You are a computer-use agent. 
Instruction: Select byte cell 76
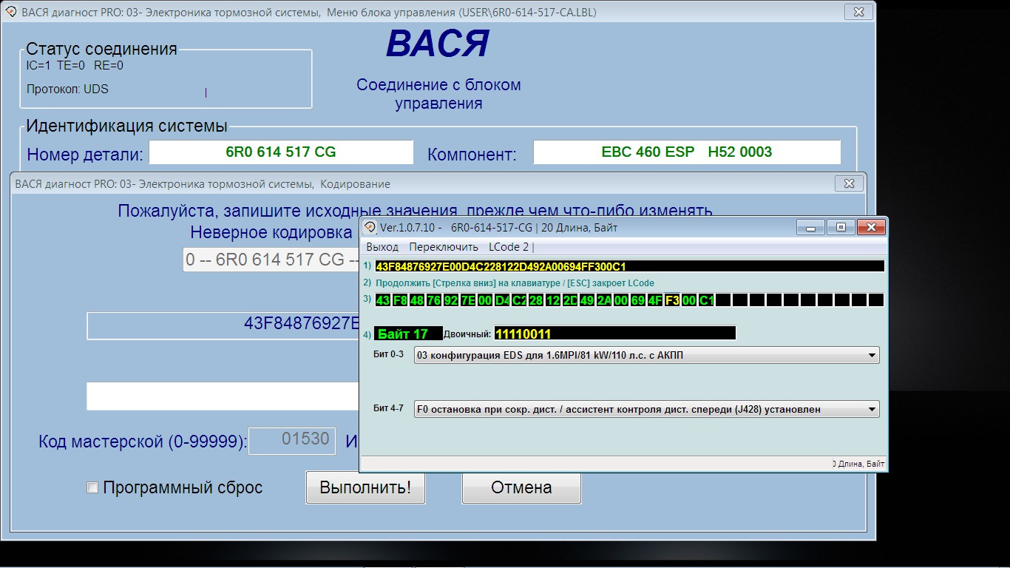(433, 300)
